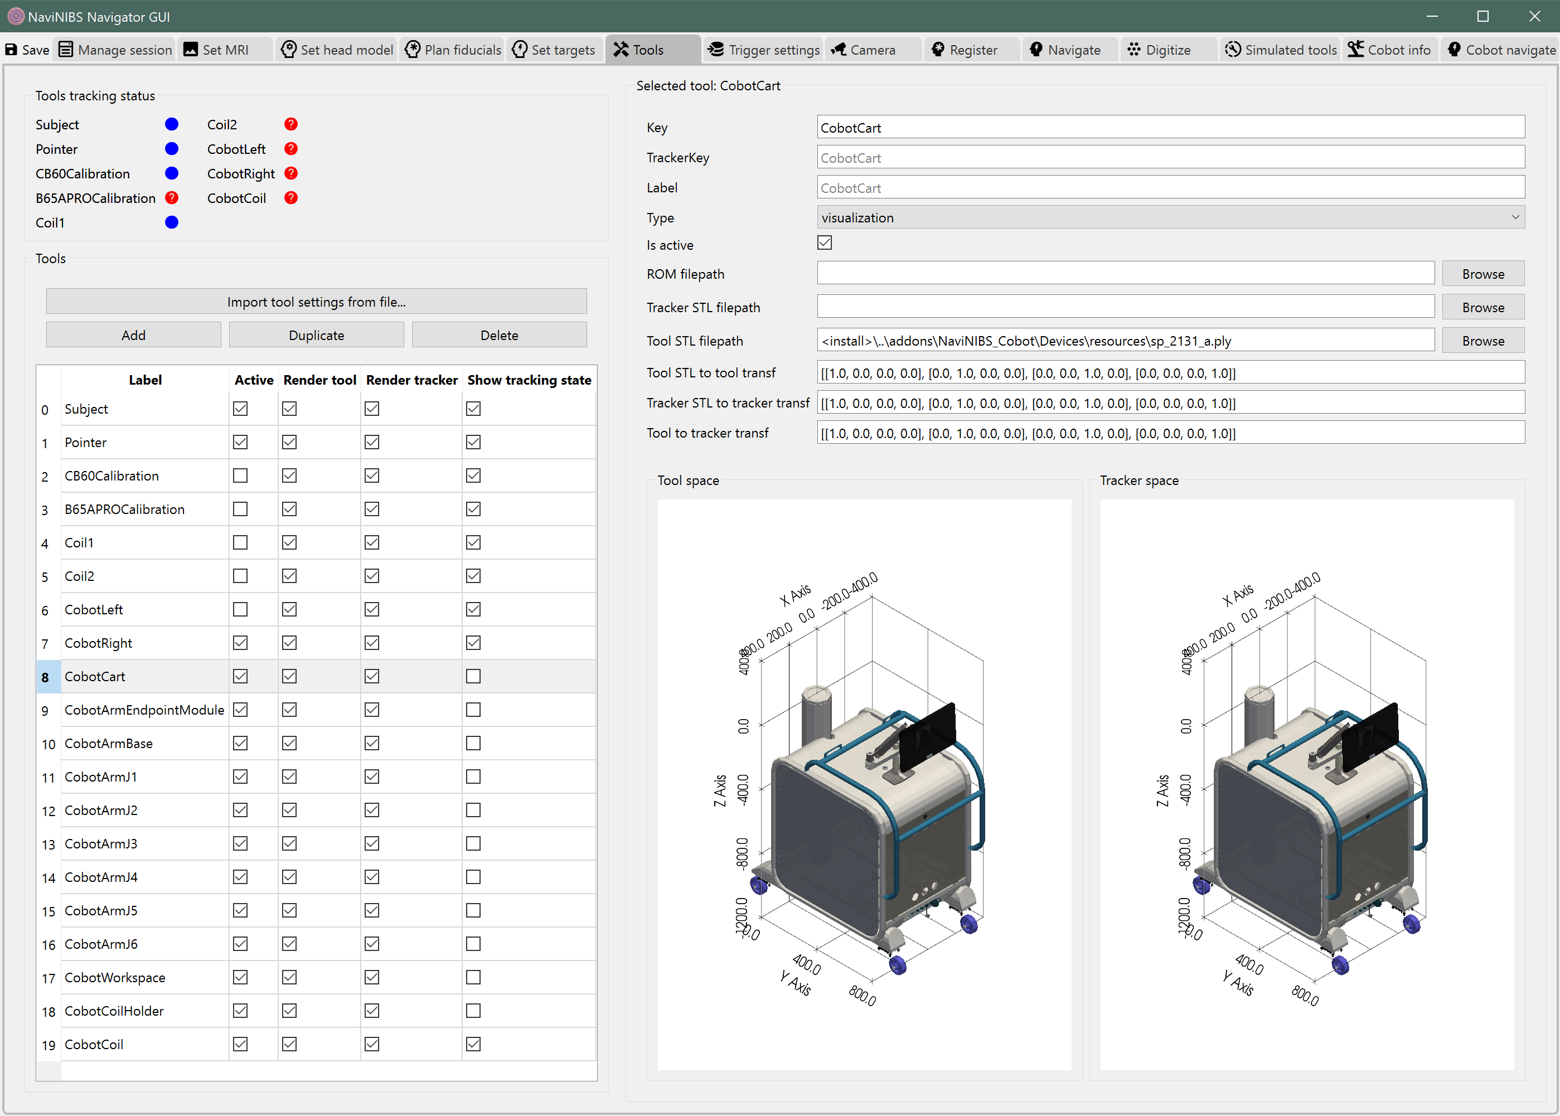Click the Tool space 3D view
1560x1116 pixels.
[x=864, y=784]
